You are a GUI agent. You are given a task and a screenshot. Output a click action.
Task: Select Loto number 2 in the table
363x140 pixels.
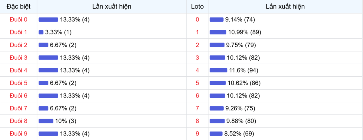(198, 45)
